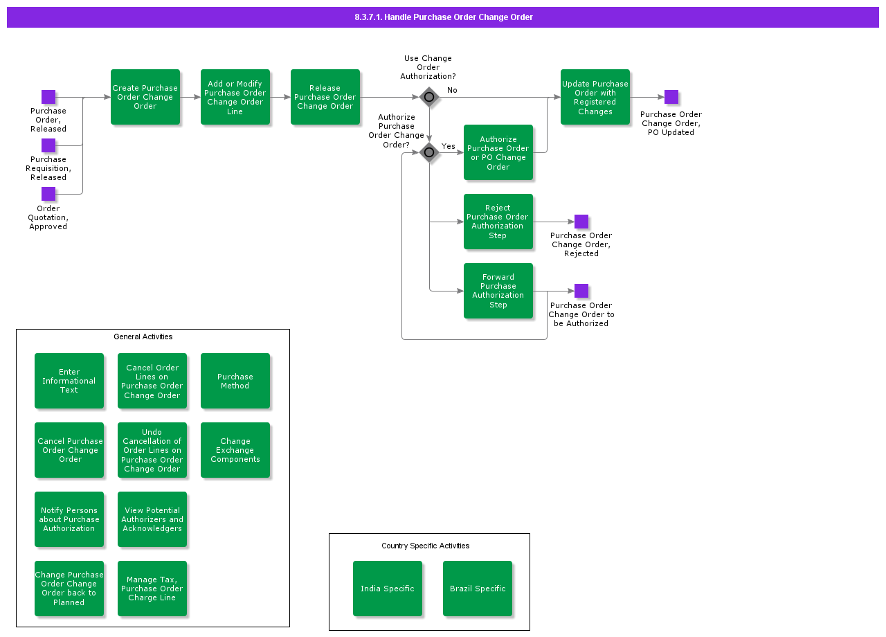Click the Order Quotation, Approved event square
The width and height of the screenshot is (886, 637).
(48, 194)
